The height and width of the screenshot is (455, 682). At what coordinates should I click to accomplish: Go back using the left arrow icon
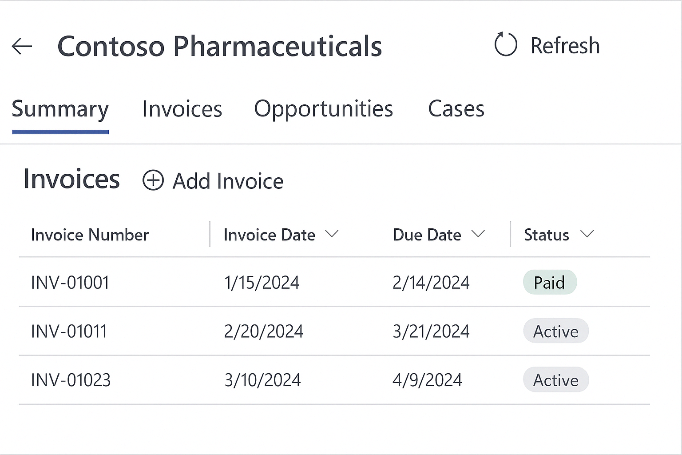(x=22, y=46)
